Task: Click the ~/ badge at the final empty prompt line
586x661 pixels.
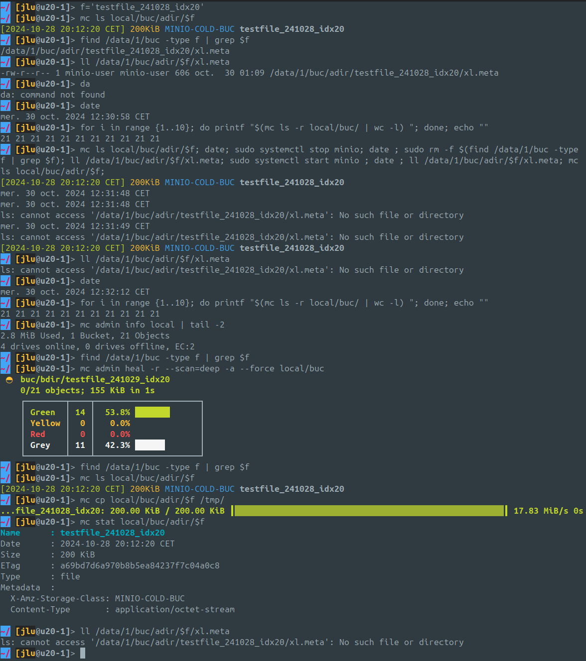Action: [x=5, y=653]
